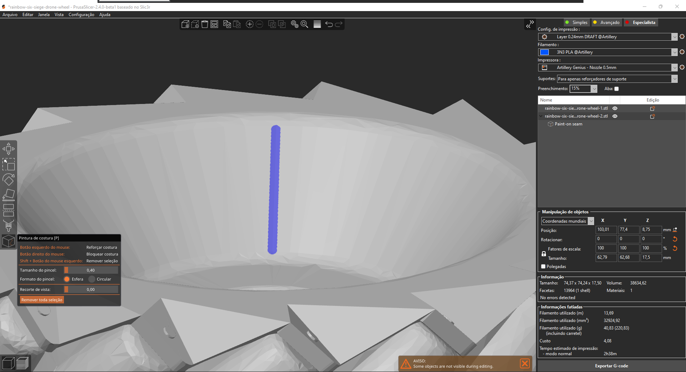Click edit icon for drone-wheel-1.stl
This screenshot has width=686, height=372.
[652, 108]
